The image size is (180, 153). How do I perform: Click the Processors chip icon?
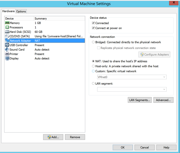[7, 27]
